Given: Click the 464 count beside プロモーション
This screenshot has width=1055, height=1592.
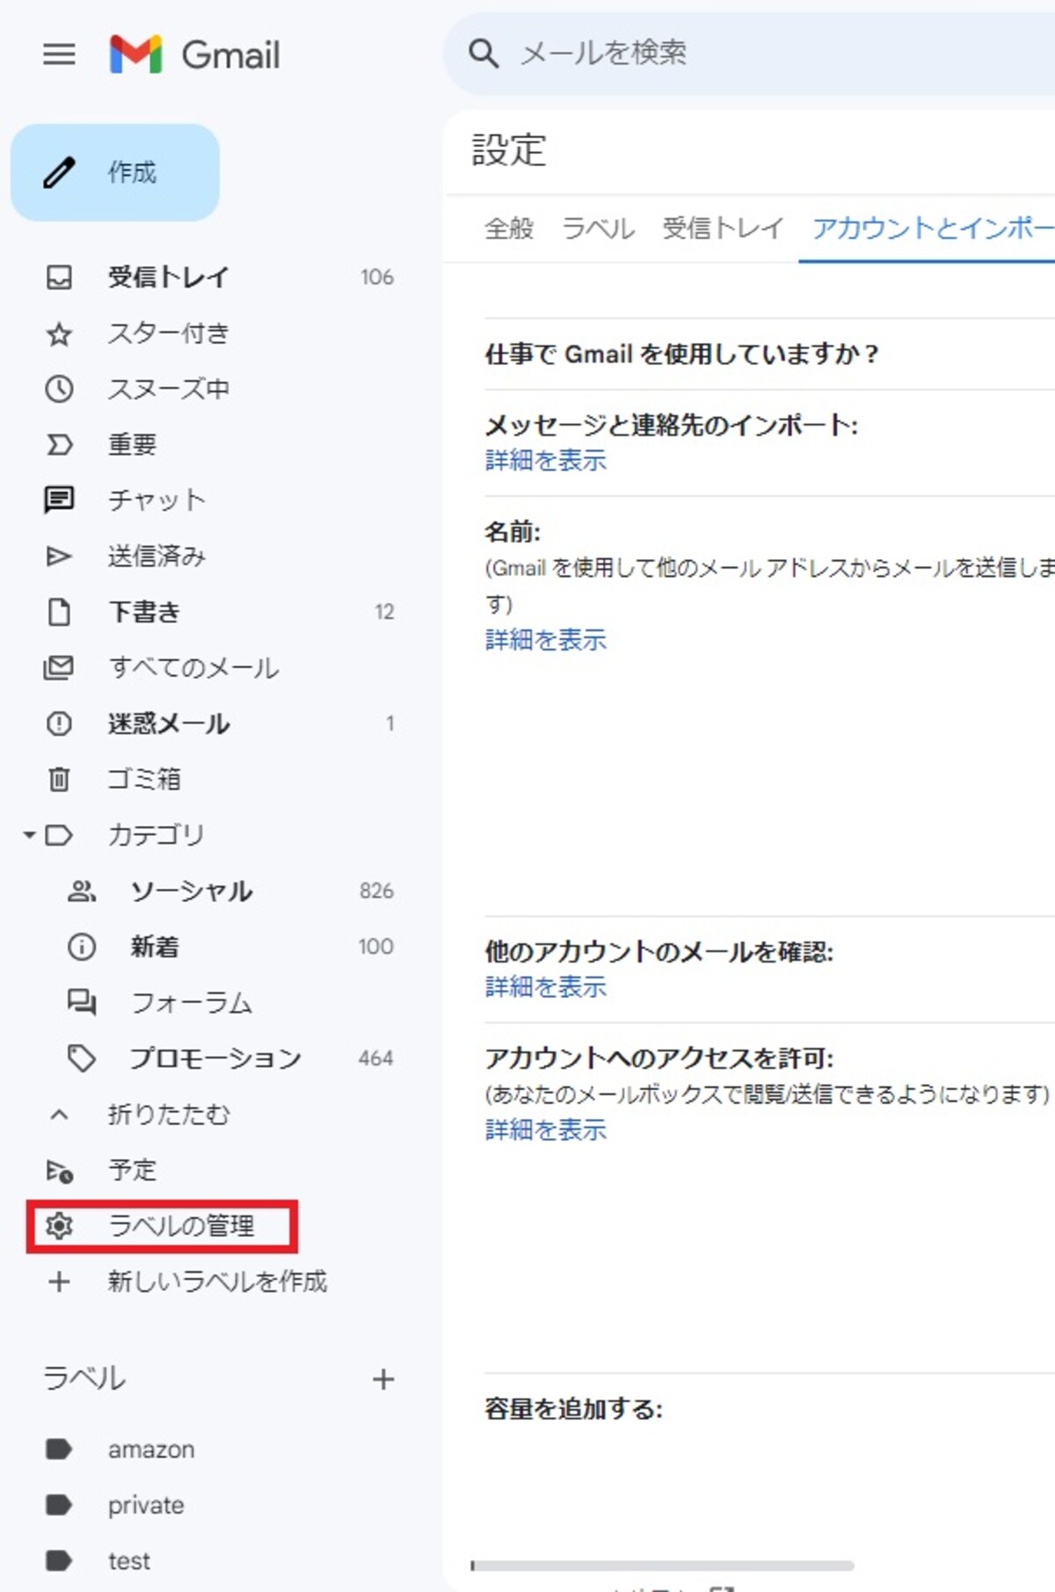Looking at the screenshot, I should [375, 1058].
